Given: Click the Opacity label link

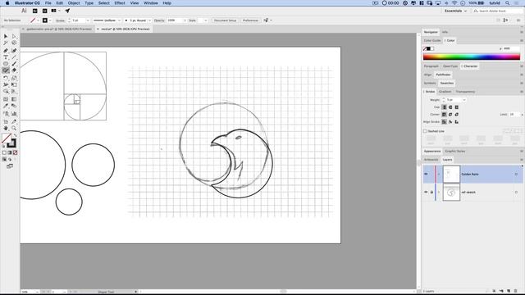Looking at the screenshot, I should click(159, 20).
